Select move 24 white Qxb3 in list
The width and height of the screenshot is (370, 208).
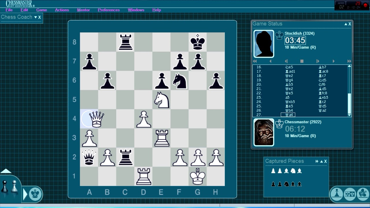tap(290, 102)
